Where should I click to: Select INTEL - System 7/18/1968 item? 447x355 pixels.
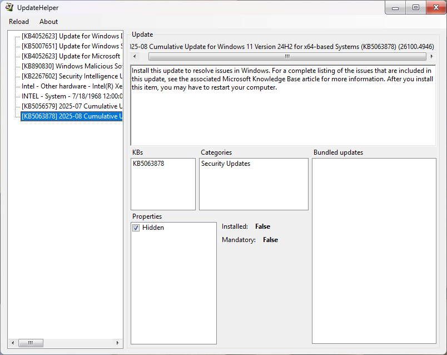click(x=71, y=96)
